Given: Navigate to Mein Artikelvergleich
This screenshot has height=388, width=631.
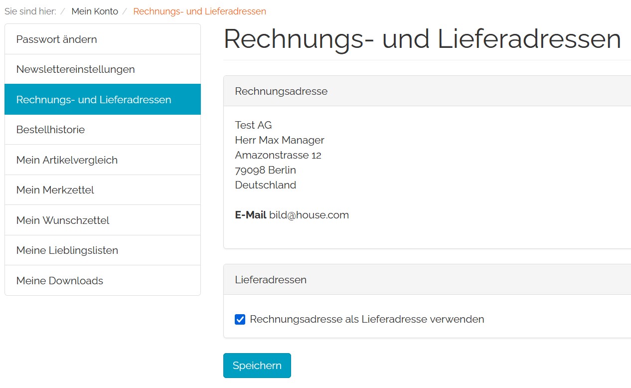Looking at the screenshot, I should tap(67, 160).
